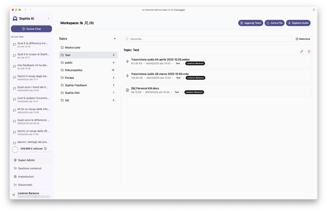Click Lorenzo Baracco badge on the 28 marzo file
This screenshot has width=327, height=212.
click(x=195, y=78)
